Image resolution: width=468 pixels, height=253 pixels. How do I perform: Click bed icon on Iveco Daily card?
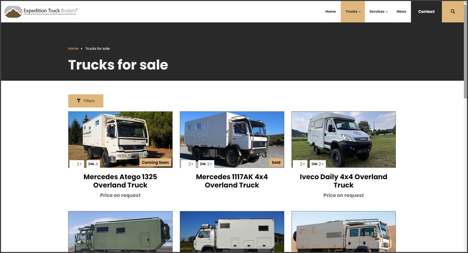(x=314, y=164)
